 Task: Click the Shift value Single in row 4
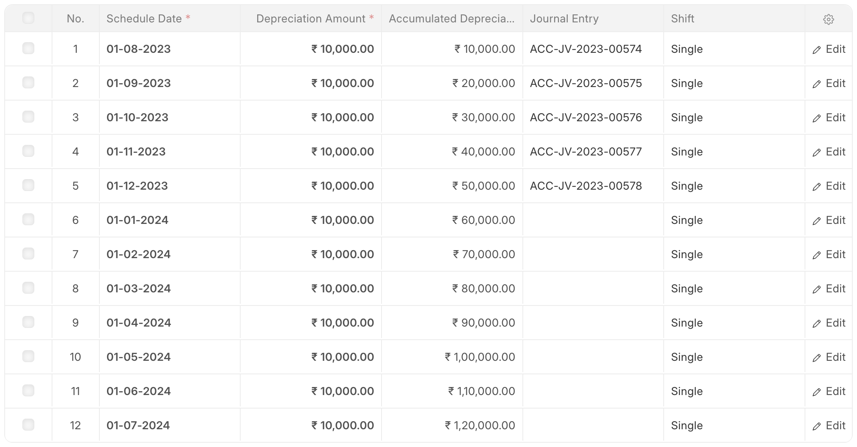tap(687, 152)
